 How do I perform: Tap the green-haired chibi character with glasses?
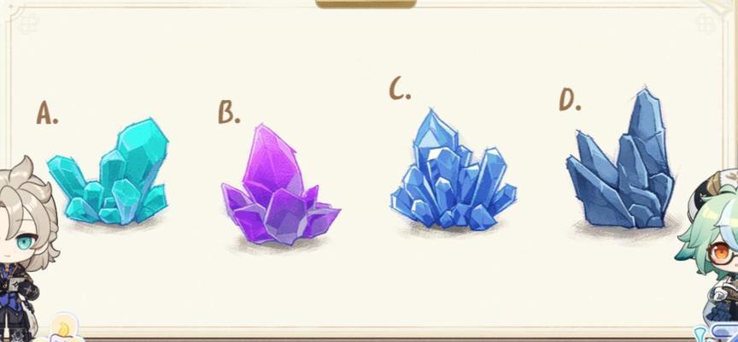tap(708, 255)
